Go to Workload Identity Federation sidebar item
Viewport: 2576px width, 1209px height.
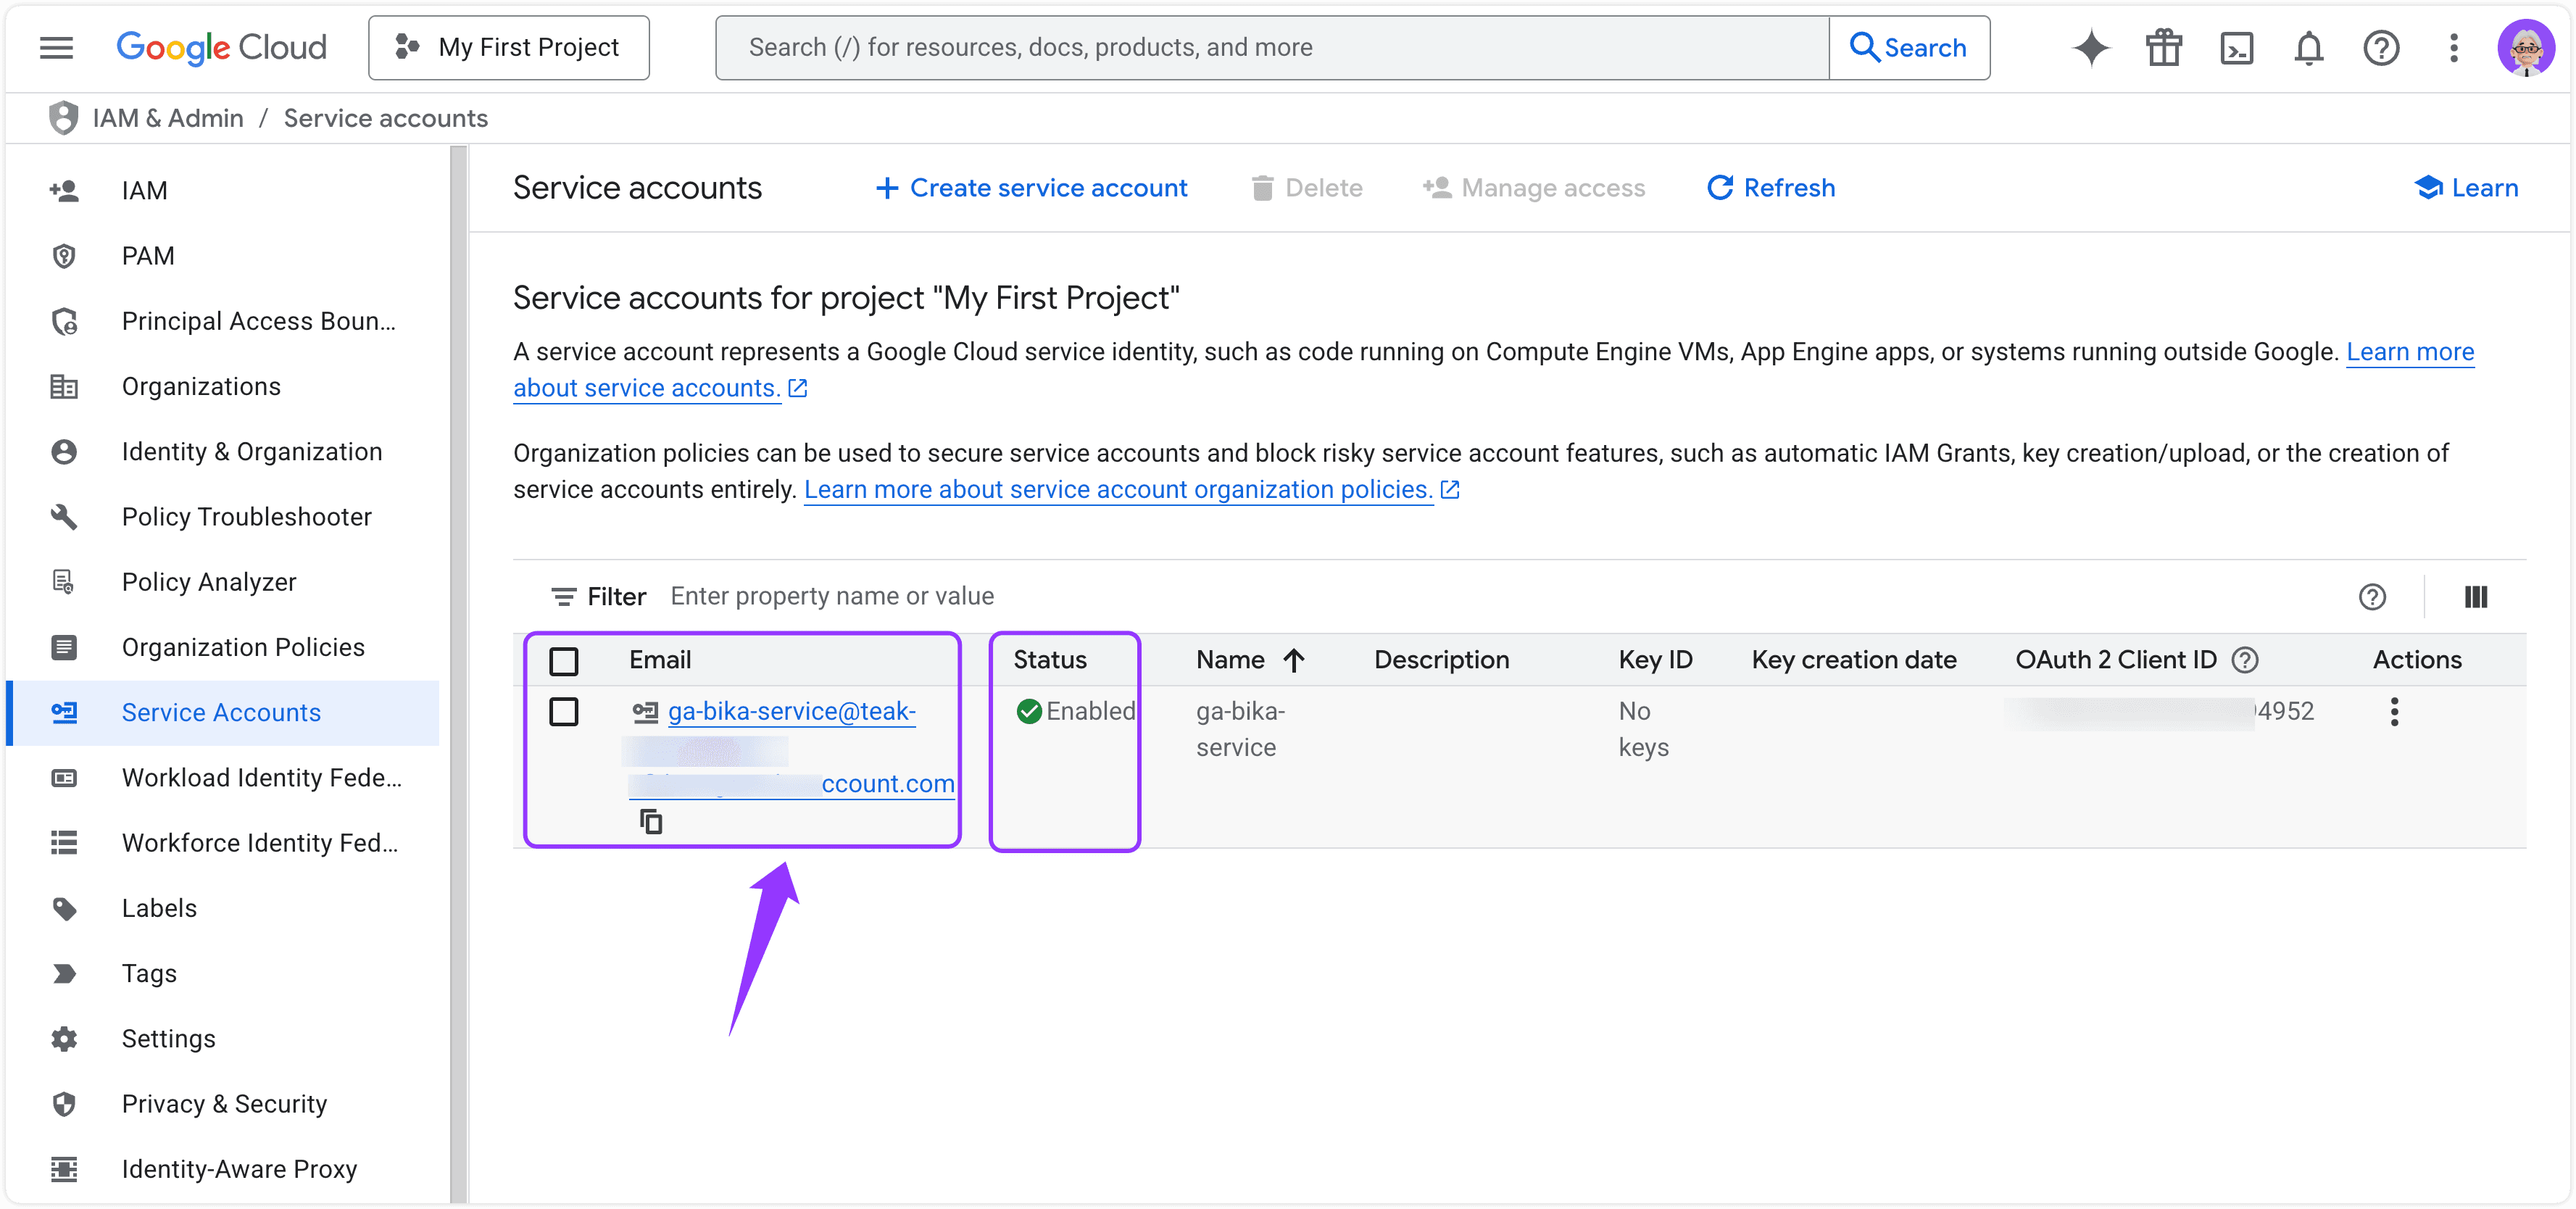[x=261, y=777]
